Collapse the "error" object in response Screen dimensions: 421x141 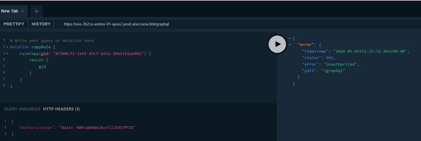tap(289, 45)
